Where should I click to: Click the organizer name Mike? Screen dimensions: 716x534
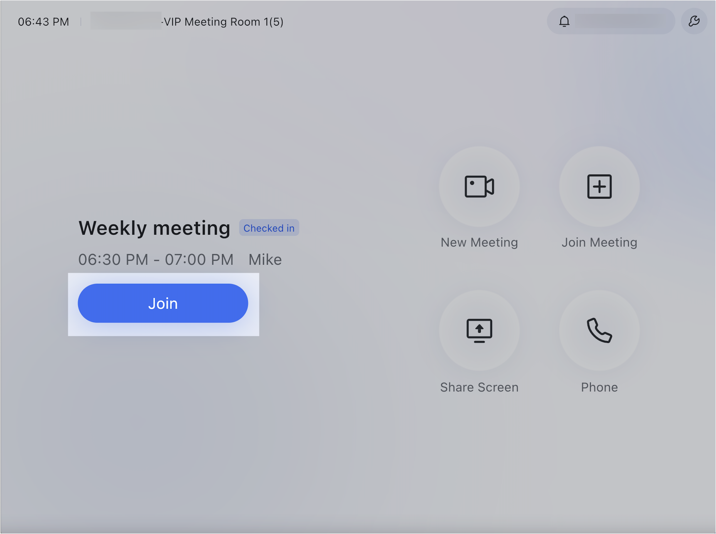tap(265, 260)
